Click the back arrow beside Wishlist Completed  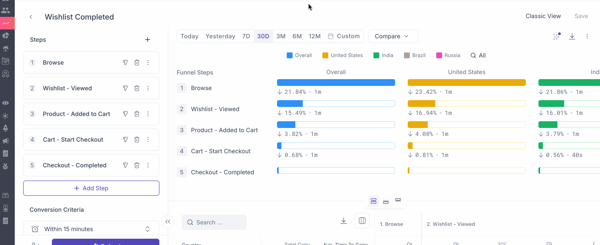[31, 17]
